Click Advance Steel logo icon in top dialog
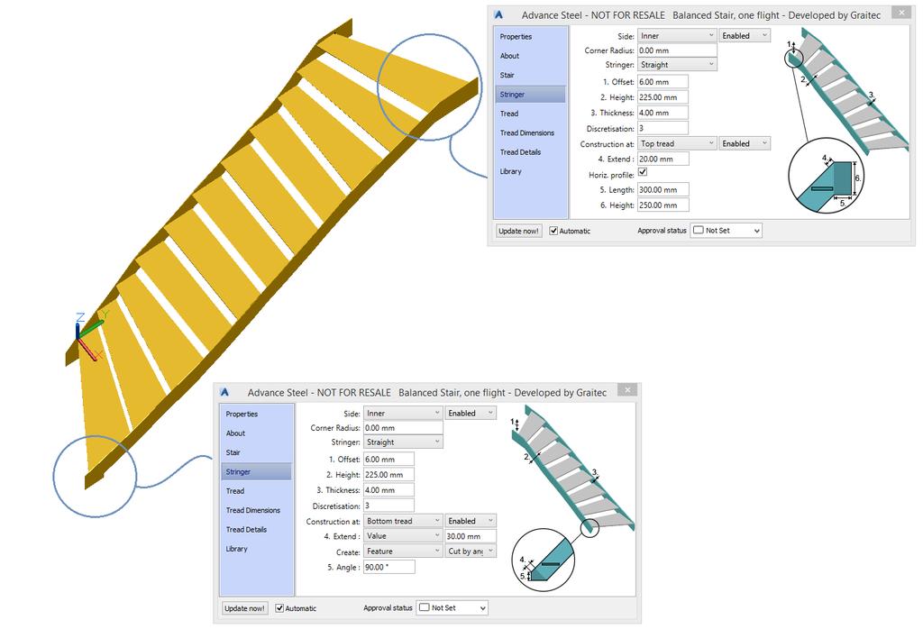This screenshot has width=923, height=629. [499, 15]
